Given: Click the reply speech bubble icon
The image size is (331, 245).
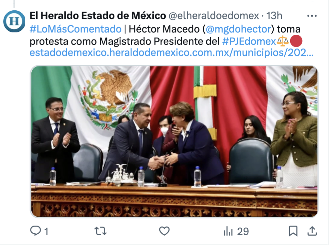Looking at the screenshot, I should (x=36, y=231).
